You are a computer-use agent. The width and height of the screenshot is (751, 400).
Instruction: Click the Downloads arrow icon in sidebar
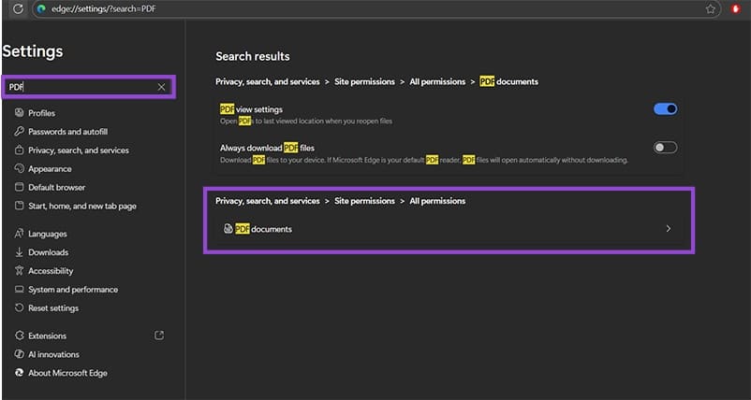pos(20,252)
